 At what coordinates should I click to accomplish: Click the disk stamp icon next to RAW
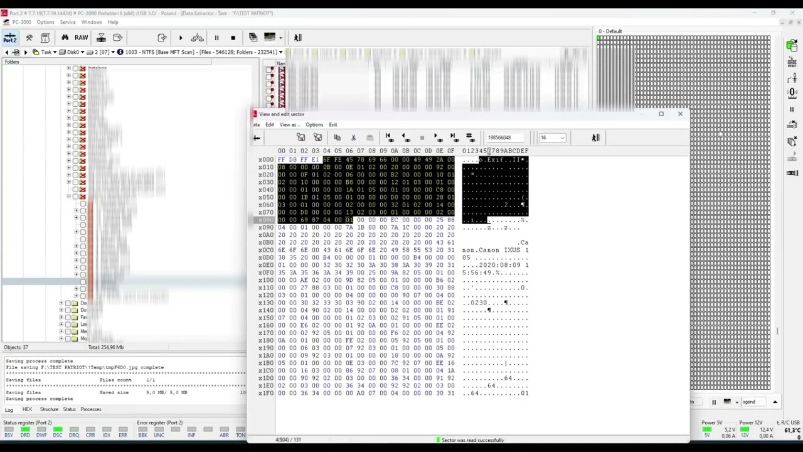click(x=101, y=38)
